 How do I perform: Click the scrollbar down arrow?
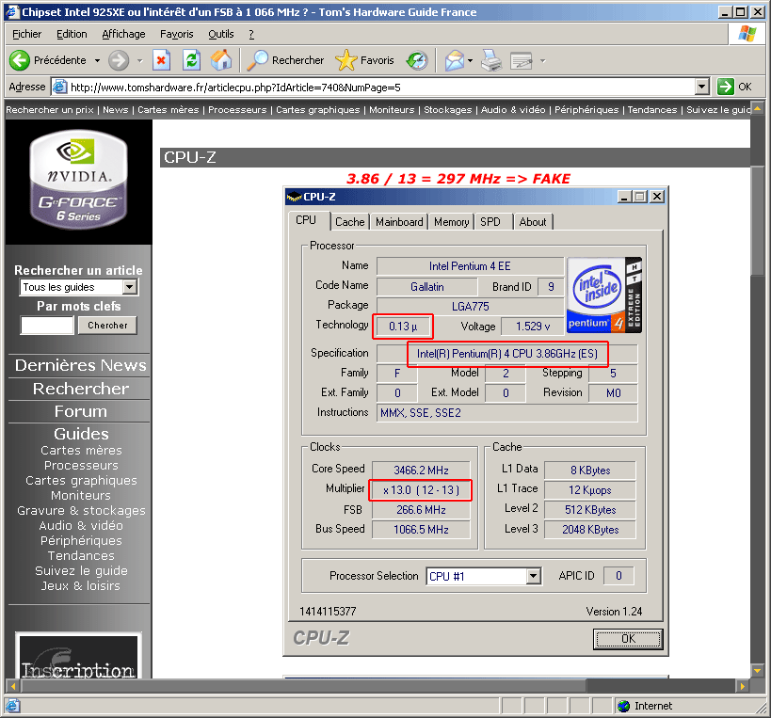(757, 670)
